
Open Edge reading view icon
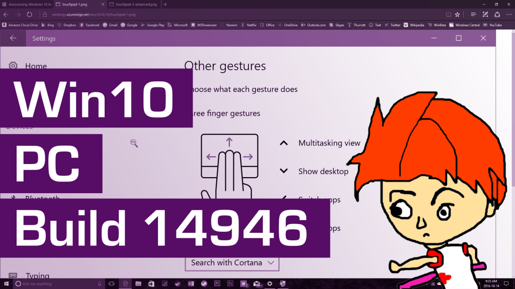[448, 15]
